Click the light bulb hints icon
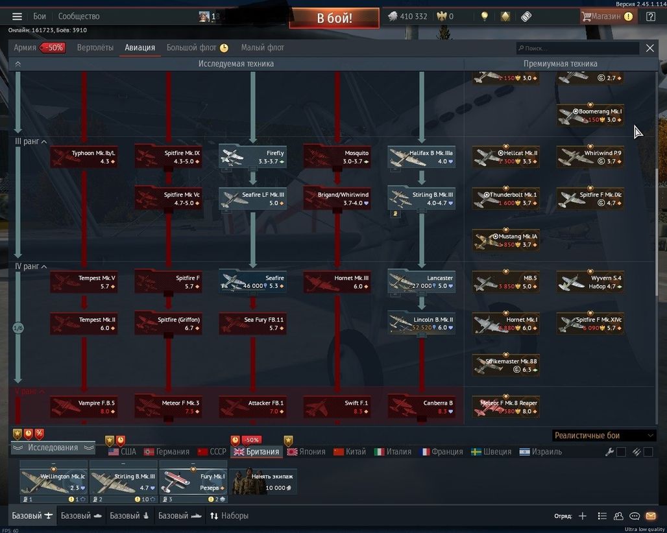The width and height of the screenshot is (667, 533). point(484,17)
